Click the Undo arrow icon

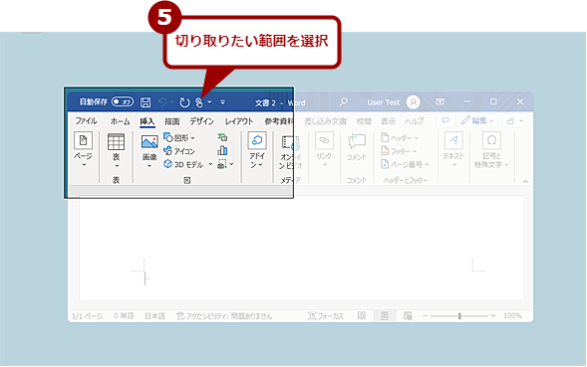coord(162,102)
